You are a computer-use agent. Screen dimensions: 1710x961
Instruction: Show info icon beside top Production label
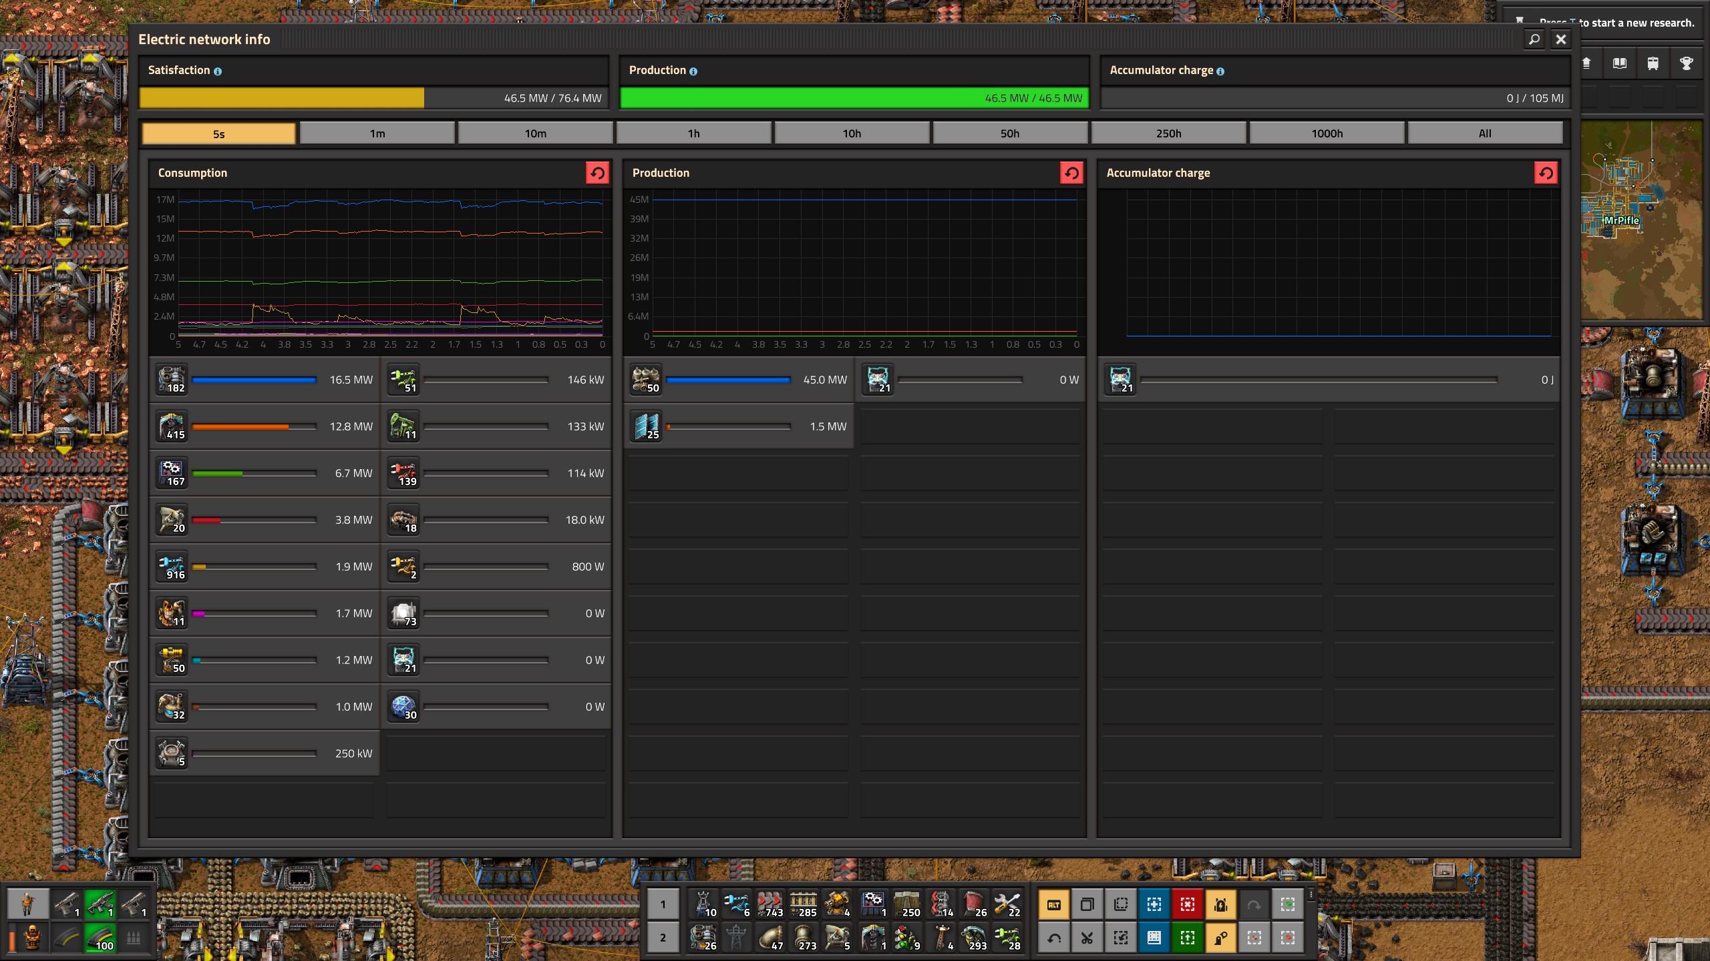(693, 71)
